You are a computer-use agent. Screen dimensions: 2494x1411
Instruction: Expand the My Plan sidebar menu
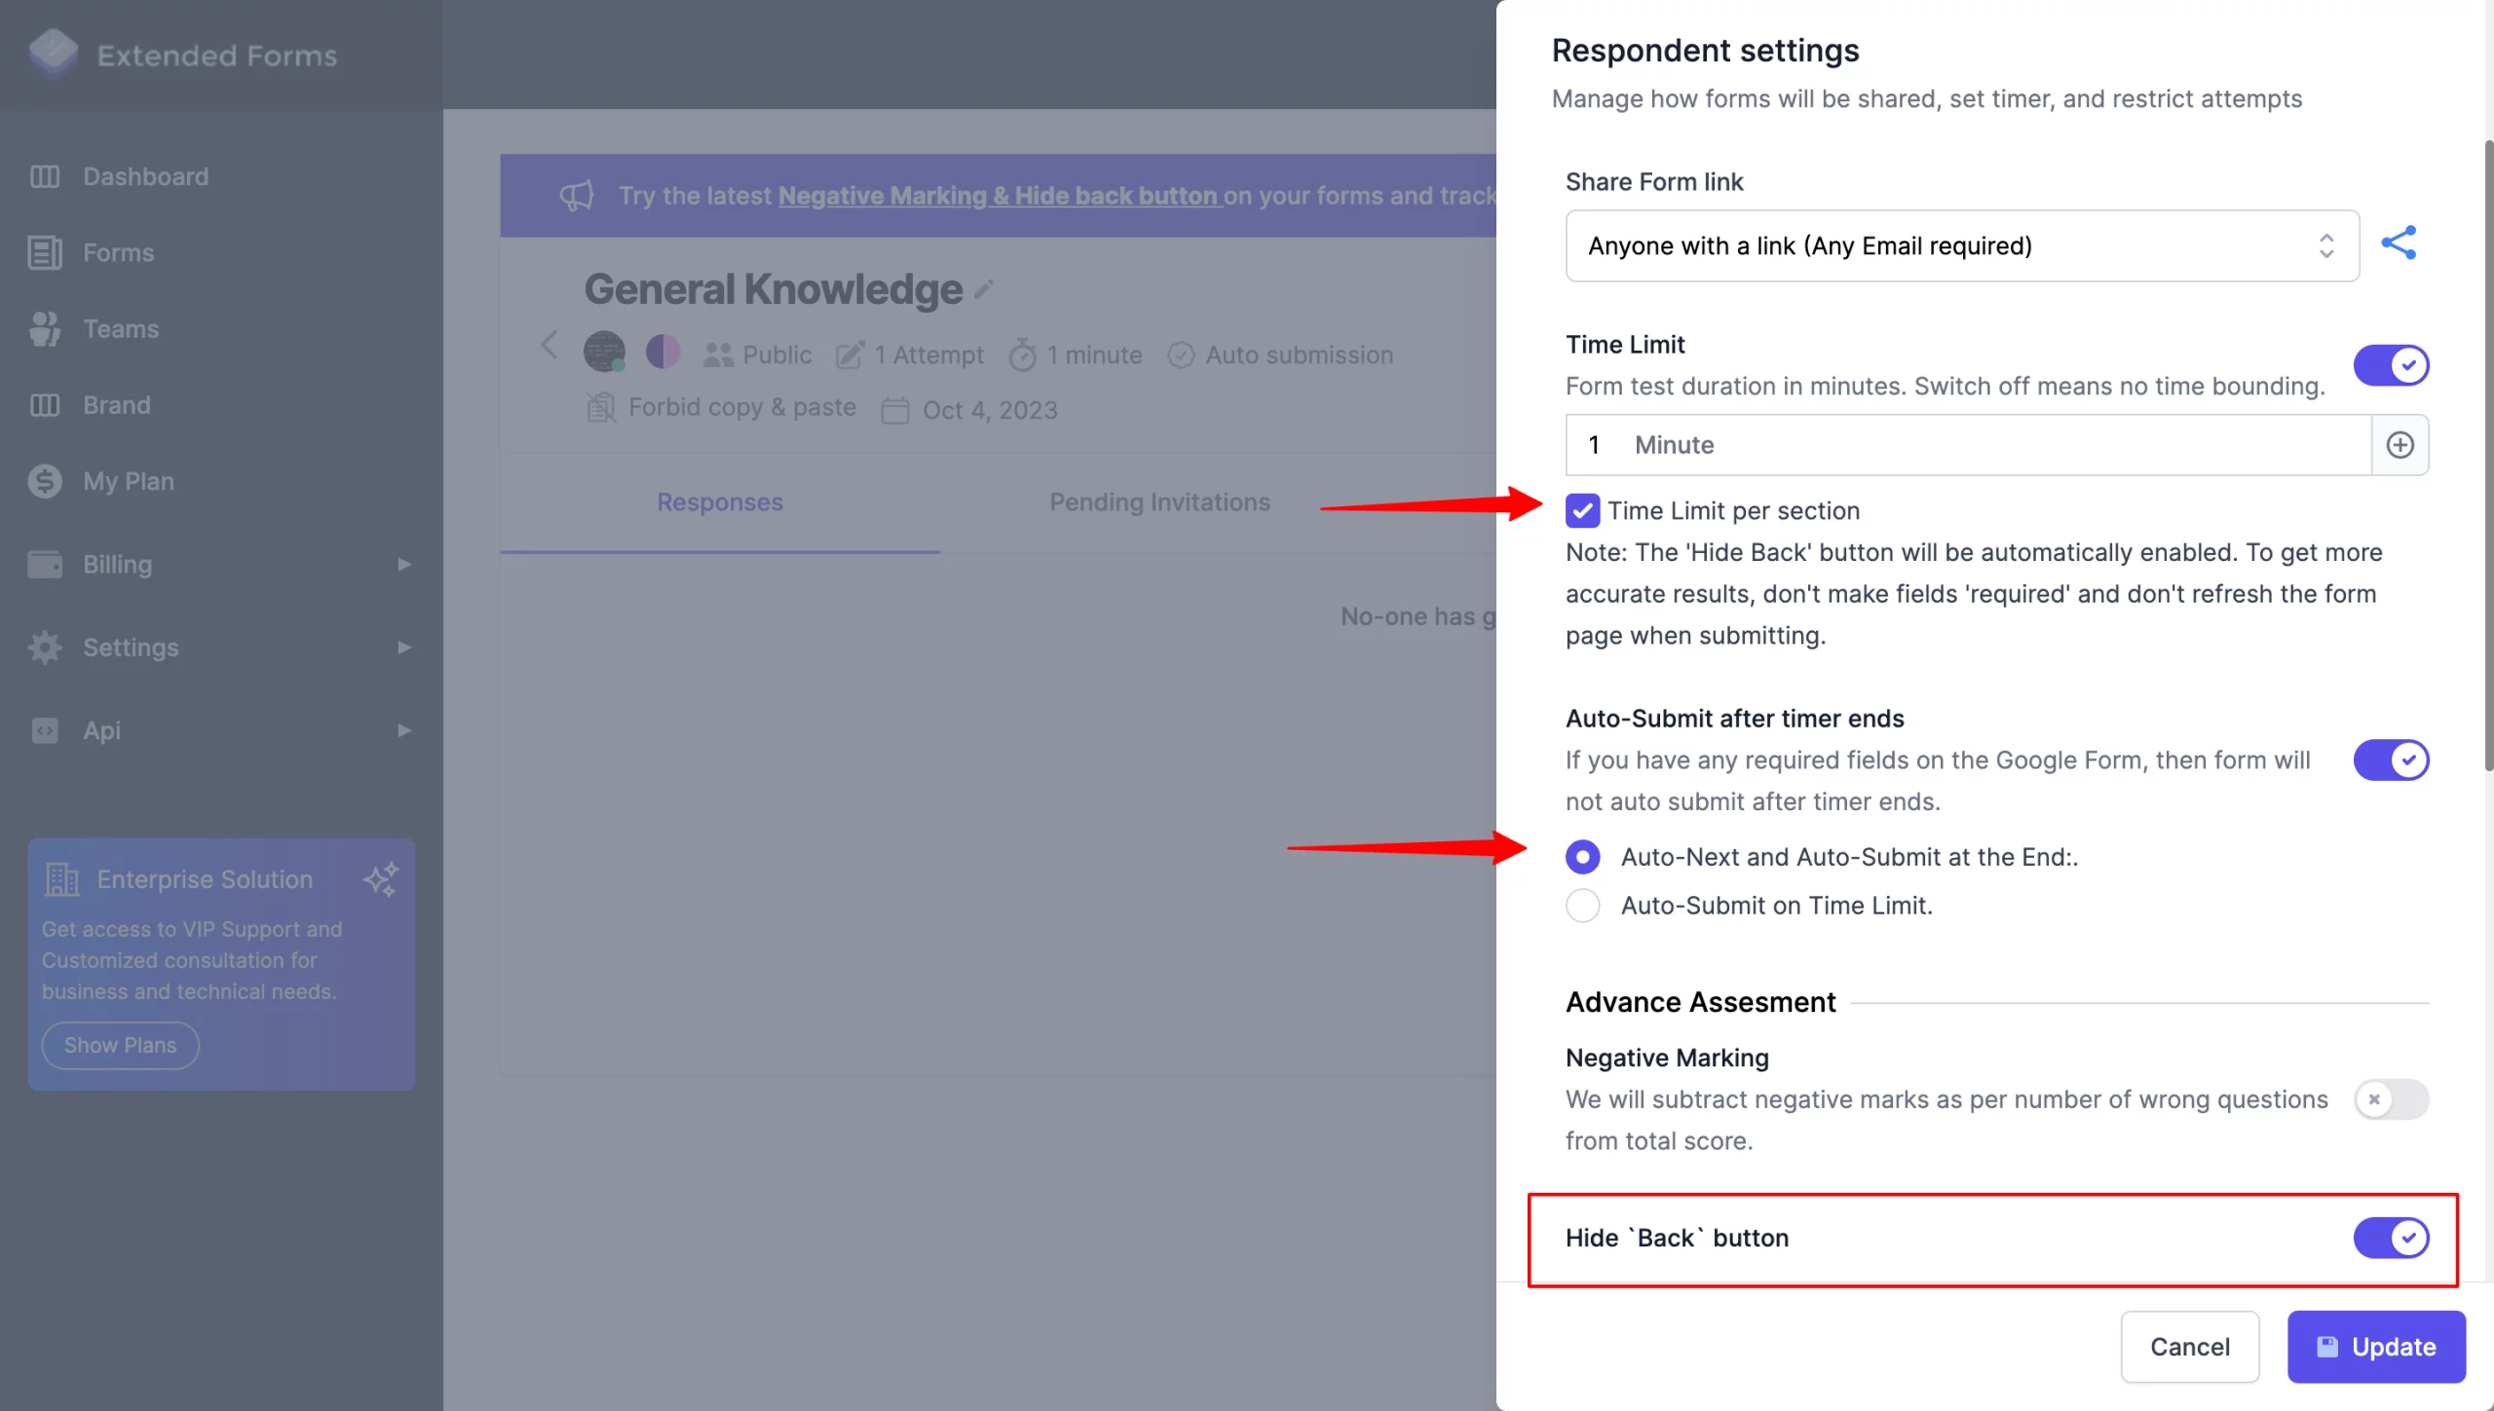coord(129,479)
